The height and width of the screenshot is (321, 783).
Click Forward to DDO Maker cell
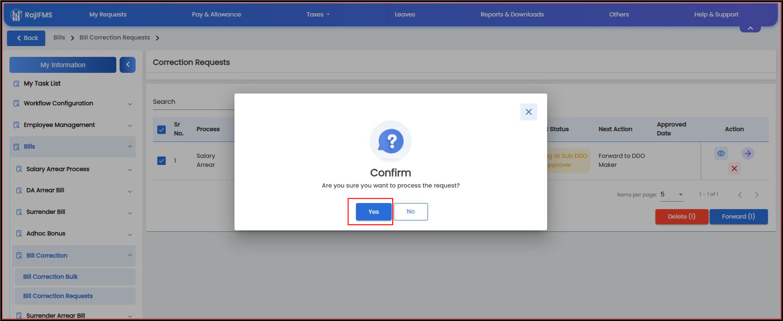click(x=622, y=160)
